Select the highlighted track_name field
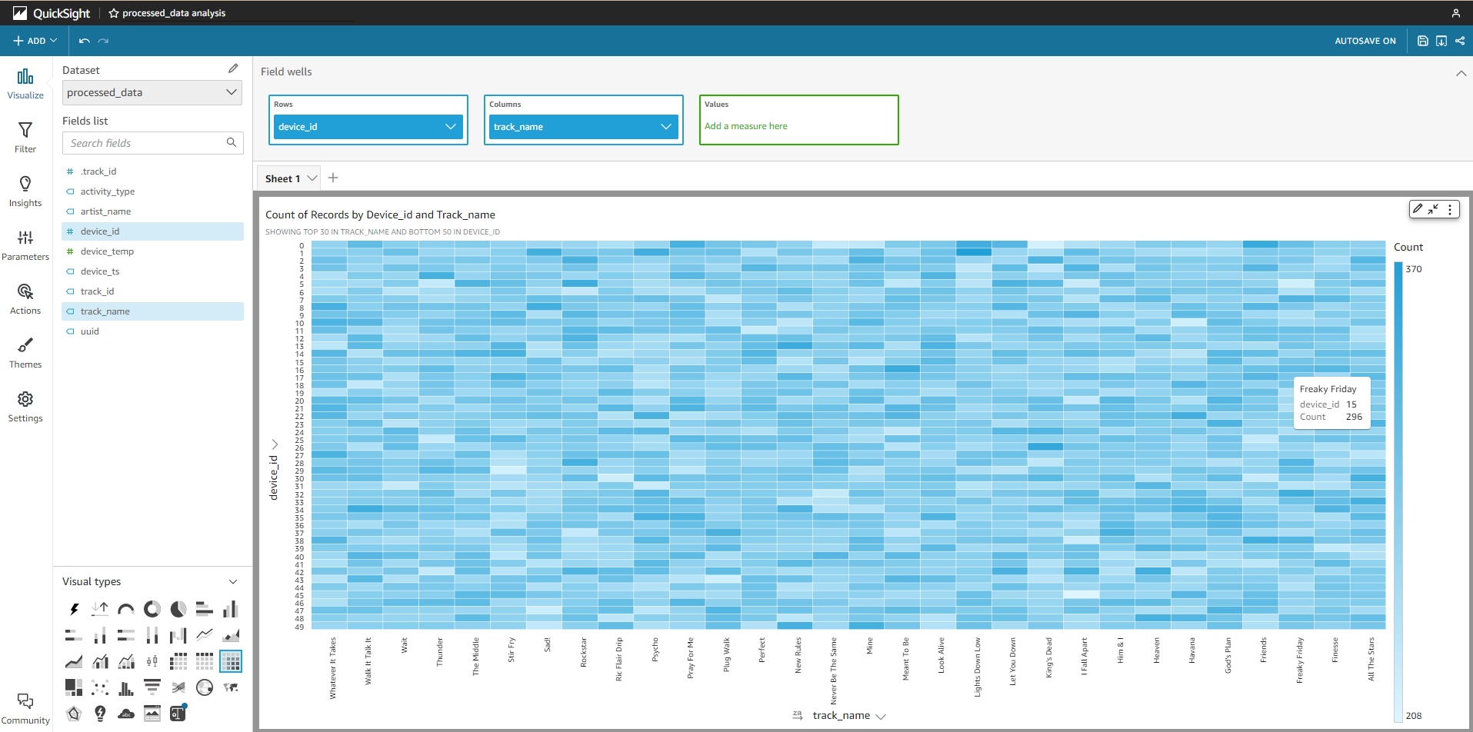The height and width of the screenshot is (732, 1473). [x=152, y=311]
